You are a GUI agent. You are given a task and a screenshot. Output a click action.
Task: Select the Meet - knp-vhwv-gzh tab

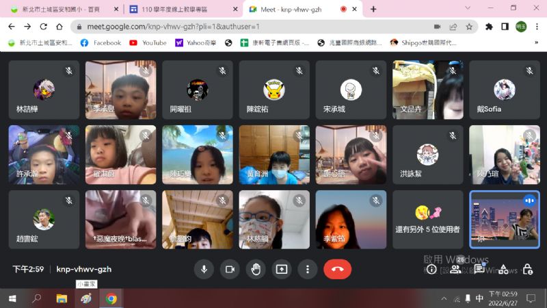(x=302, y=10)
